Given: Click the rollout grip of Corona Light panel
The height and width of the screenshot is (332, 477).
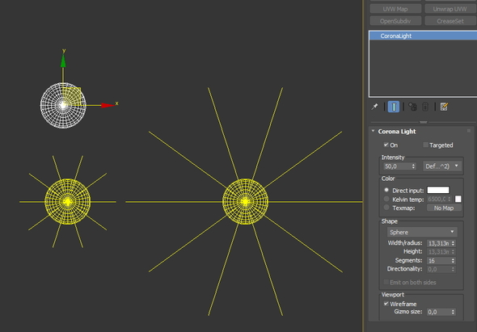Looking at the screenshot, I should (469, 131).
